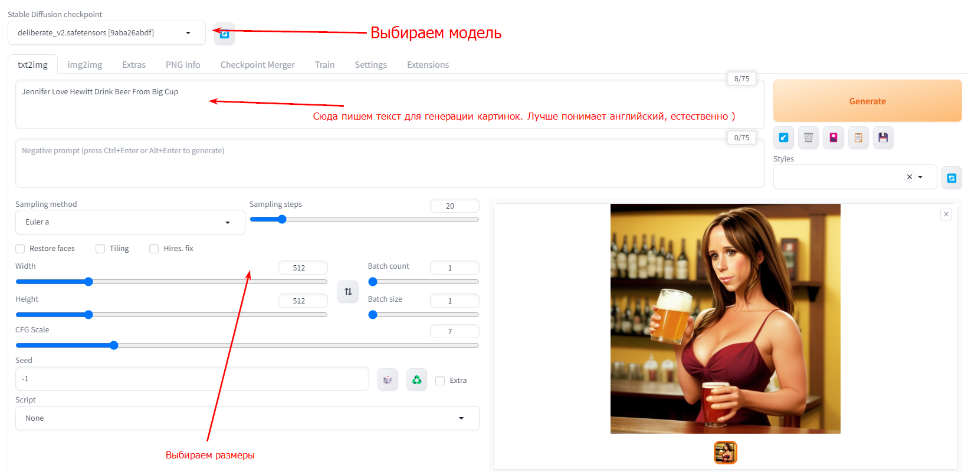The height and width of the screenshot is (472, 968).
Task: Adjust the Width slider
Action: coord(171,282)
